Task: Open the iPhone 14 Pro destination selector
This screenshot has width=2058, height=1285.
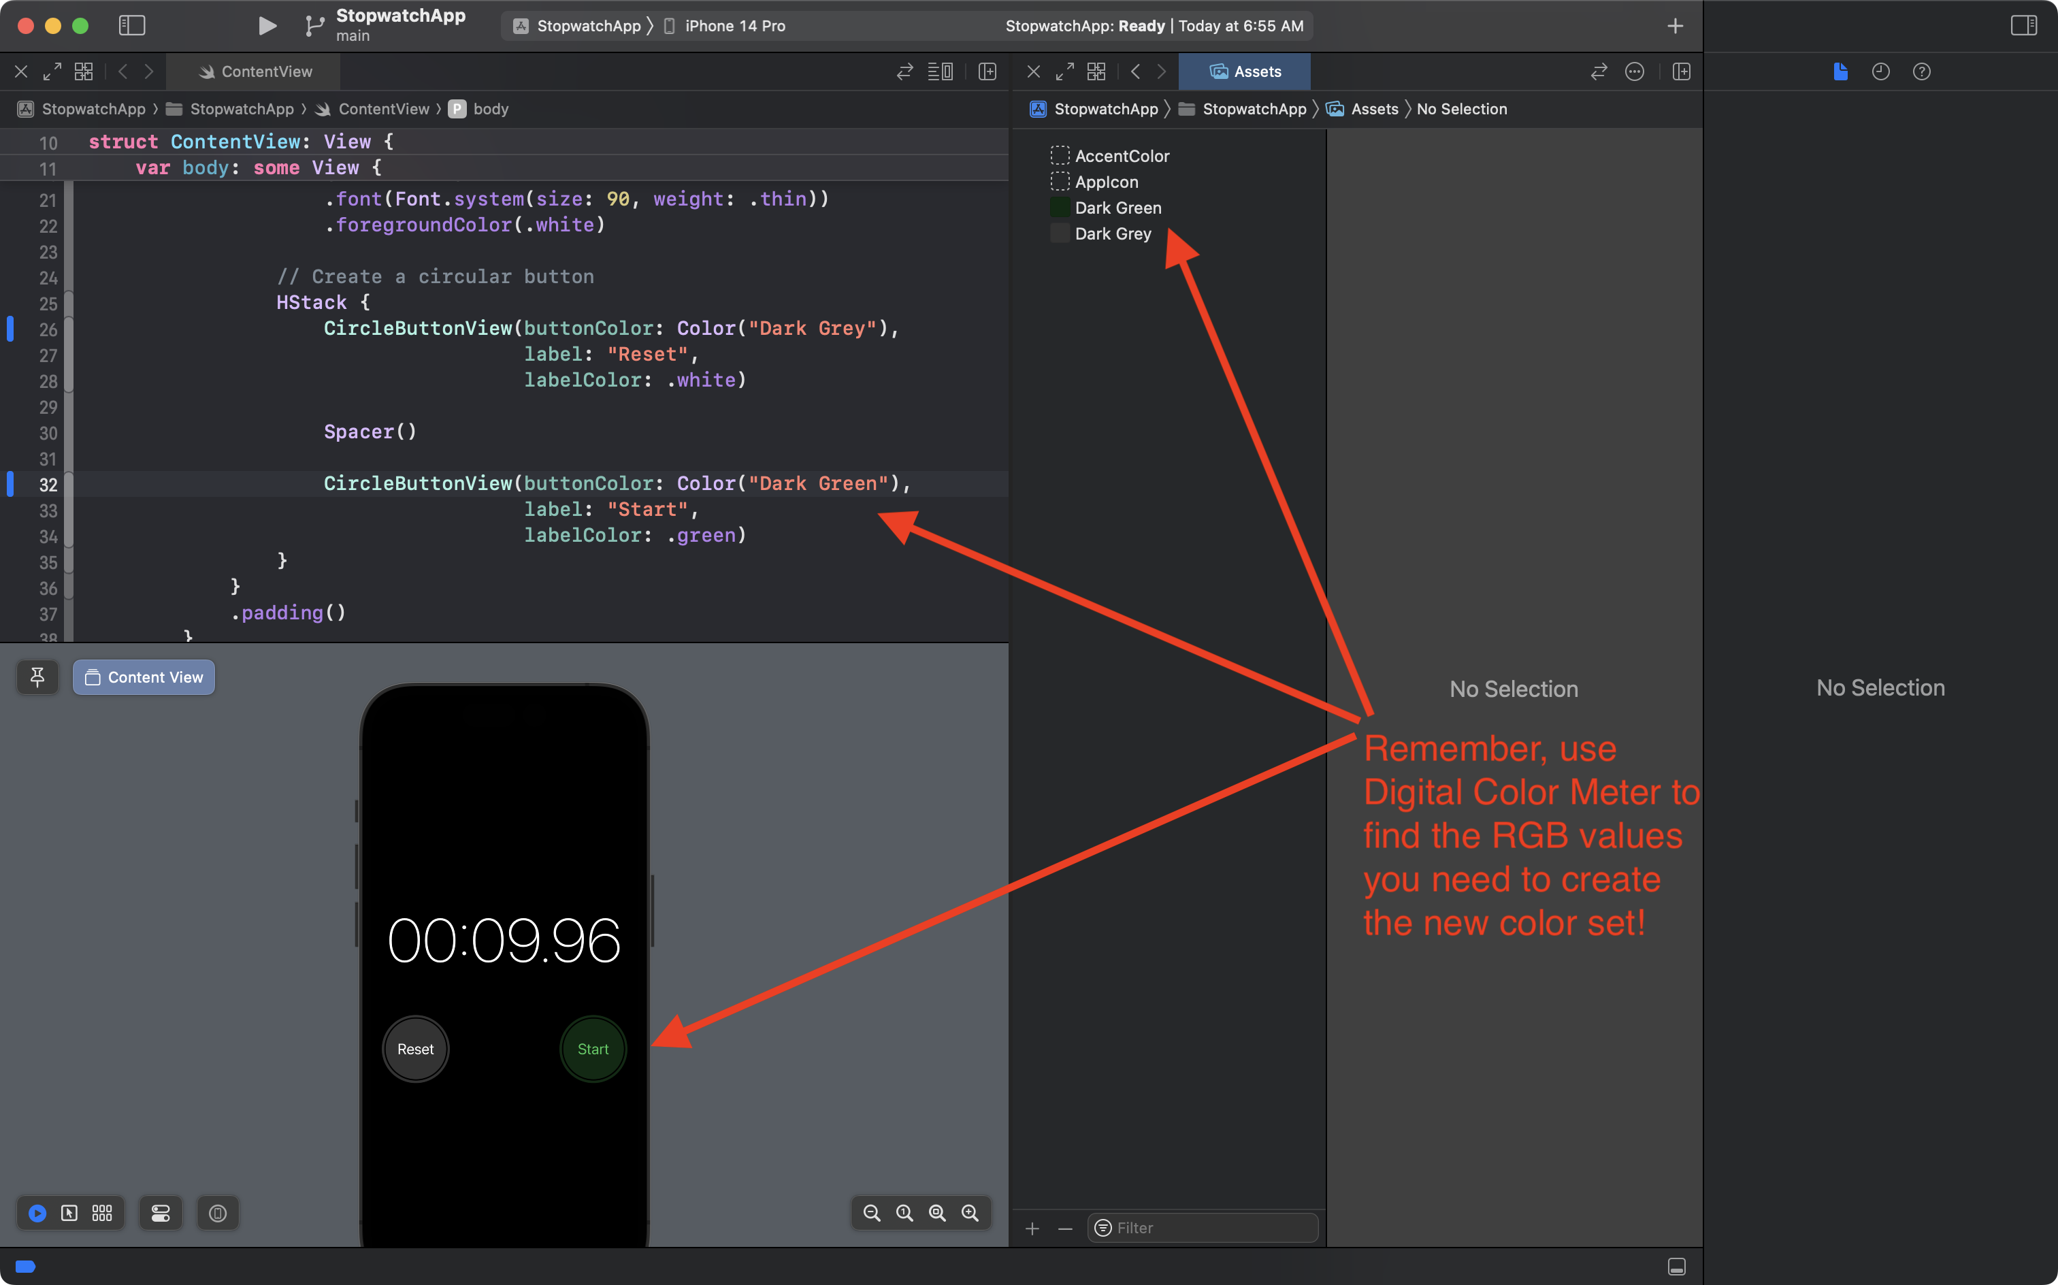Action: (x=734, y=25)
